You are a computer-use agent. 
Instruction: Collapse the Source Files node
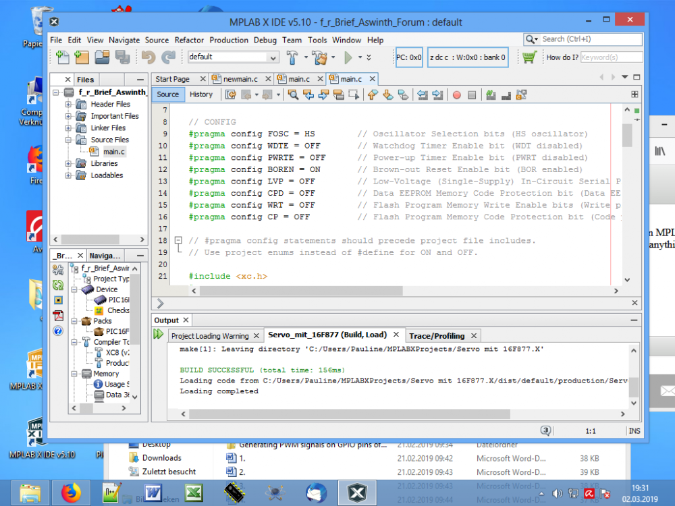(67, 140)
